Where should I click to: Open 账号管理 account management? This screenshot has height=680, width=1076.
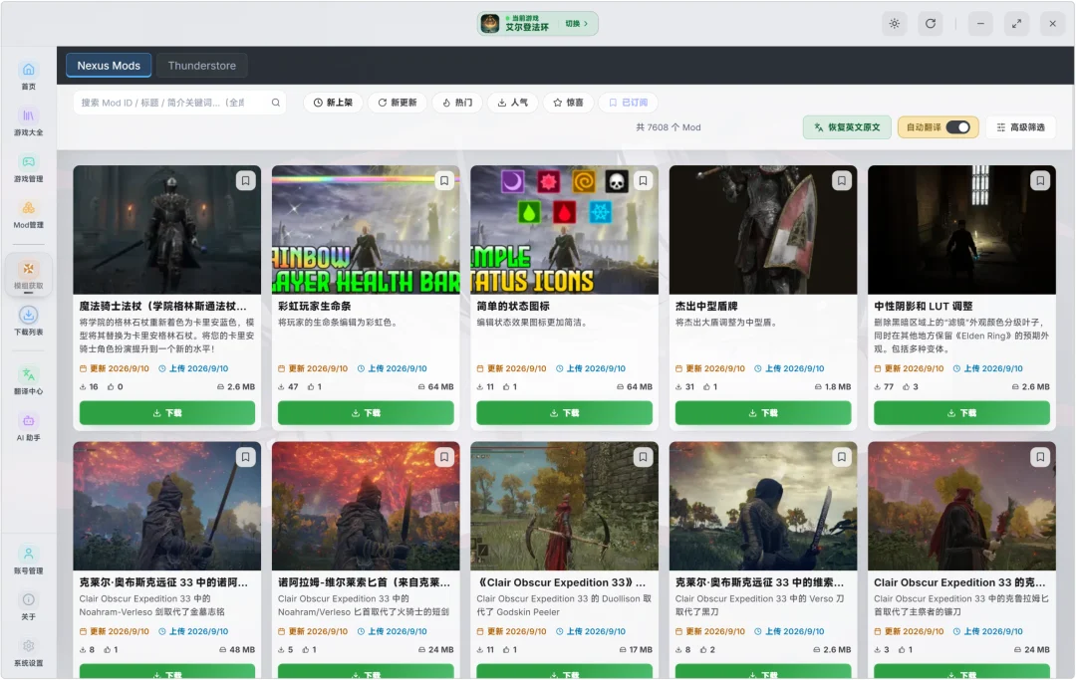28,560
